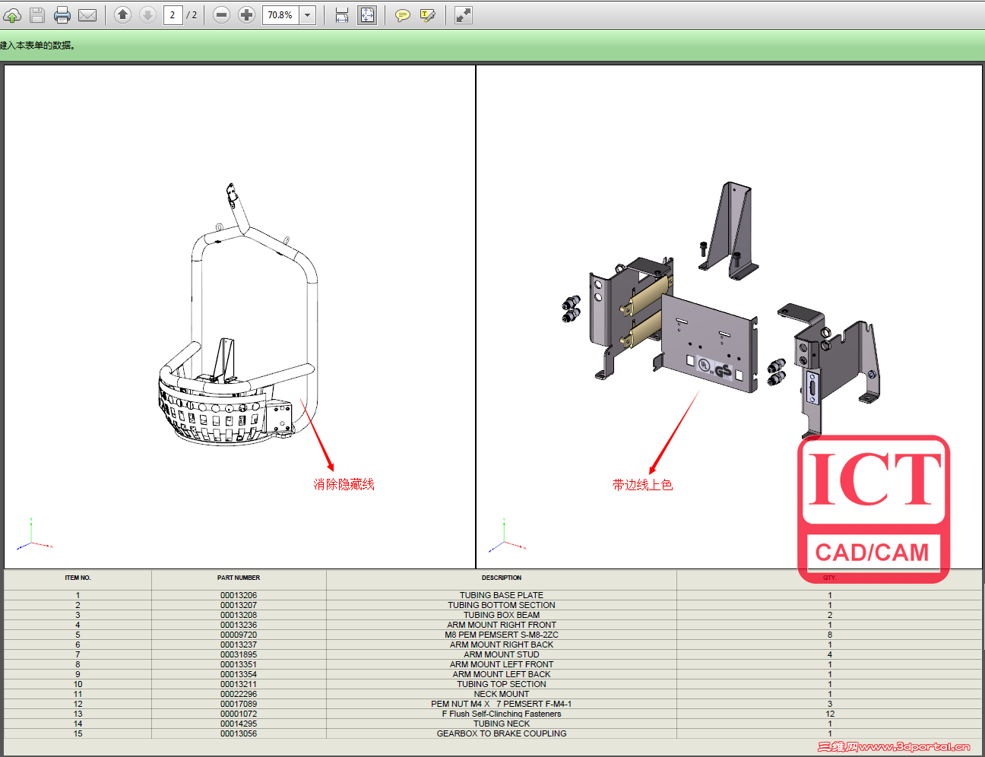Click the ITEM NO. column header
The width and height of the screenshot is (985, 757).
(x=78, y=578)
